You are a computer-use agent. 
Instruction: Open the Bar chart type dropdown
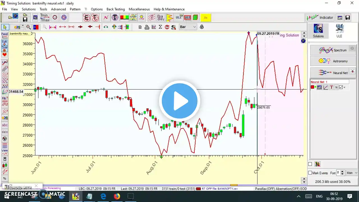pyautogui.click(x=188, y=27)
